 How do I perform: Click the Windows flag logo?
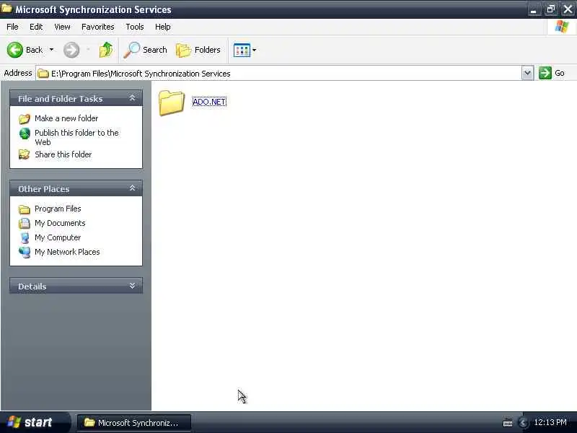tap(562, 27)
